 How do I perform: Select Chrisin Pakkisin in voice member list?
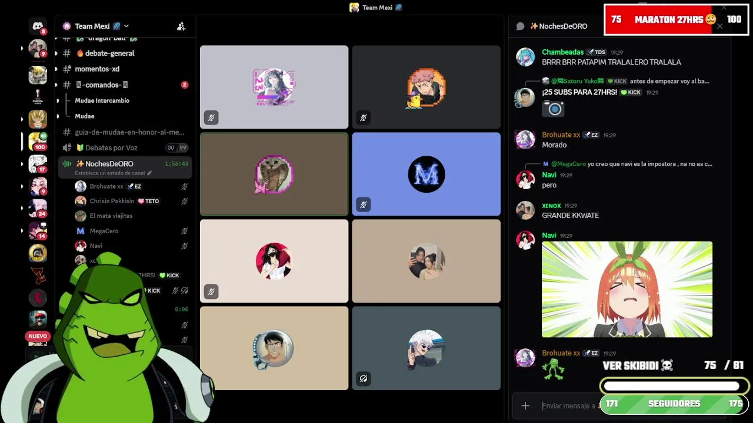click(112, 201)
